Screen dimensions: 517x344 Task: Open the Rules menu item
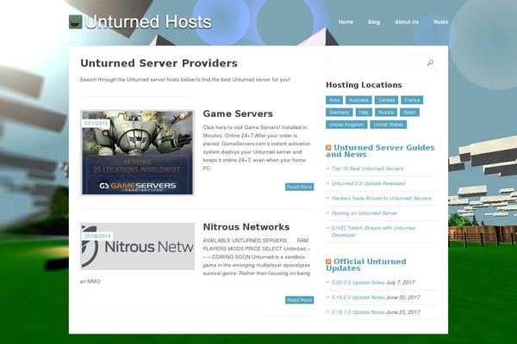(x=440, y=21)
